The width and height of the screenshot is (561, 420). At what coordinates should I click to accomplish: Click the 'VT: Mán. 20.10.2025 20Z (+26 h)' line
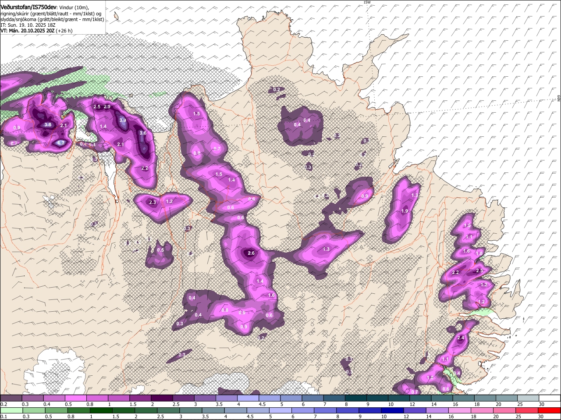[x=36, y=31]
